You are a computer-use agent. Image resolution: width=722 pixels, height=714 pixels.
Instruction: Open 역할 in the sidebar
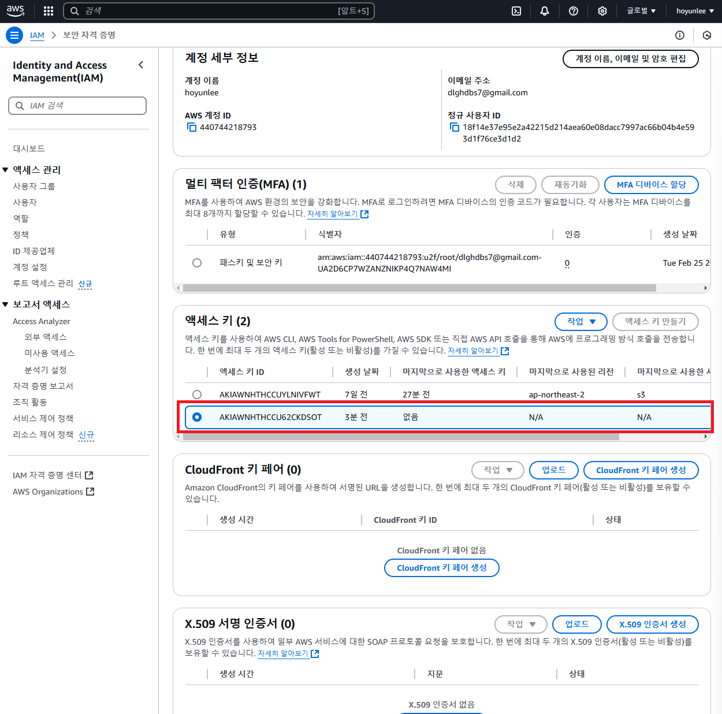pos(21,218)
